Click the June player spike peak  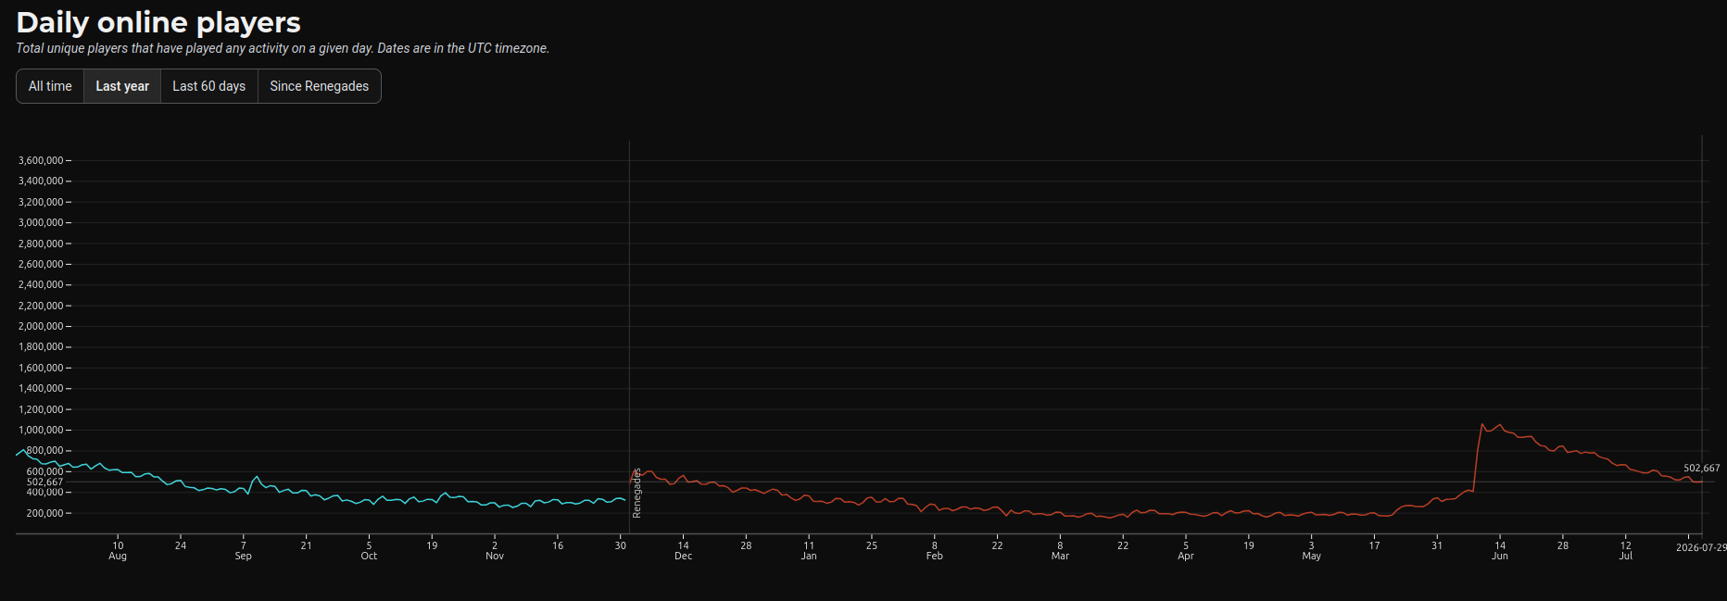pos(1482,424)
